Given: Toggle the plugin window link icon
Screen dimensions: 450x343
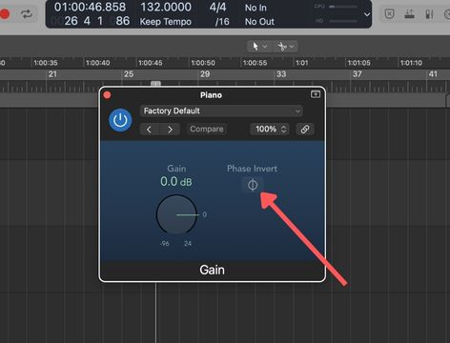Looking at the screenshot, I should (x=305, y=129).
